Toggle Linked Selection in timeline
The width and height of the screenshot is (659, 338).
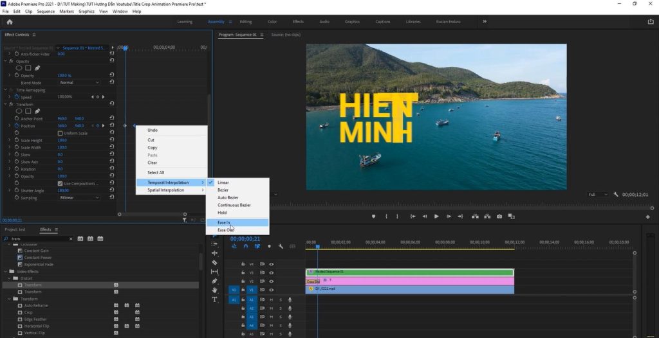[257, 247]
